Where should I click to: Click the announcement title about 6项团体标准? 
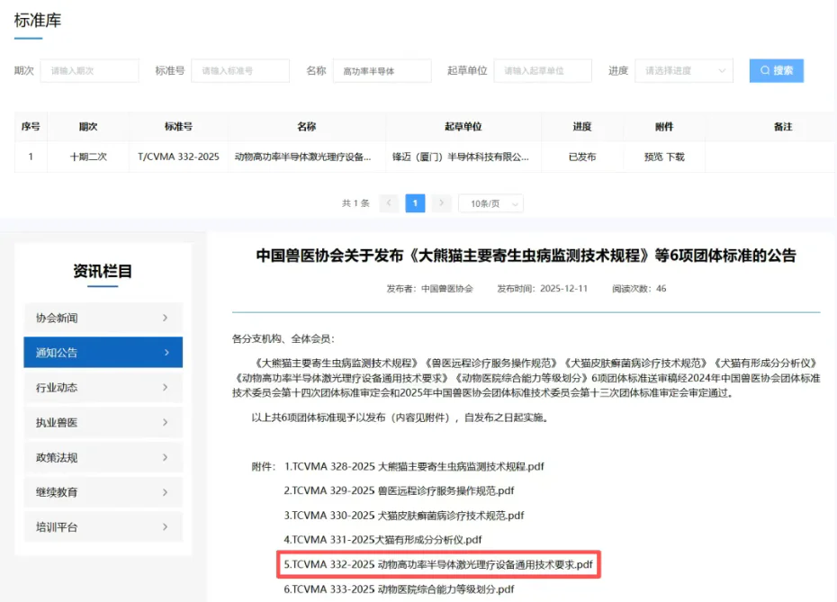pyautogui.click(x=526, y=256)
